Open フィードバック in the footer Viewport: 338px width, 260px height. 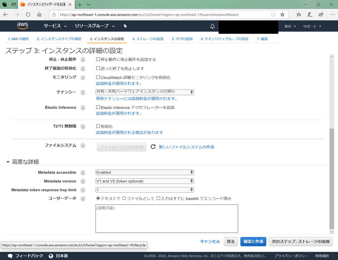pos(26,256)
